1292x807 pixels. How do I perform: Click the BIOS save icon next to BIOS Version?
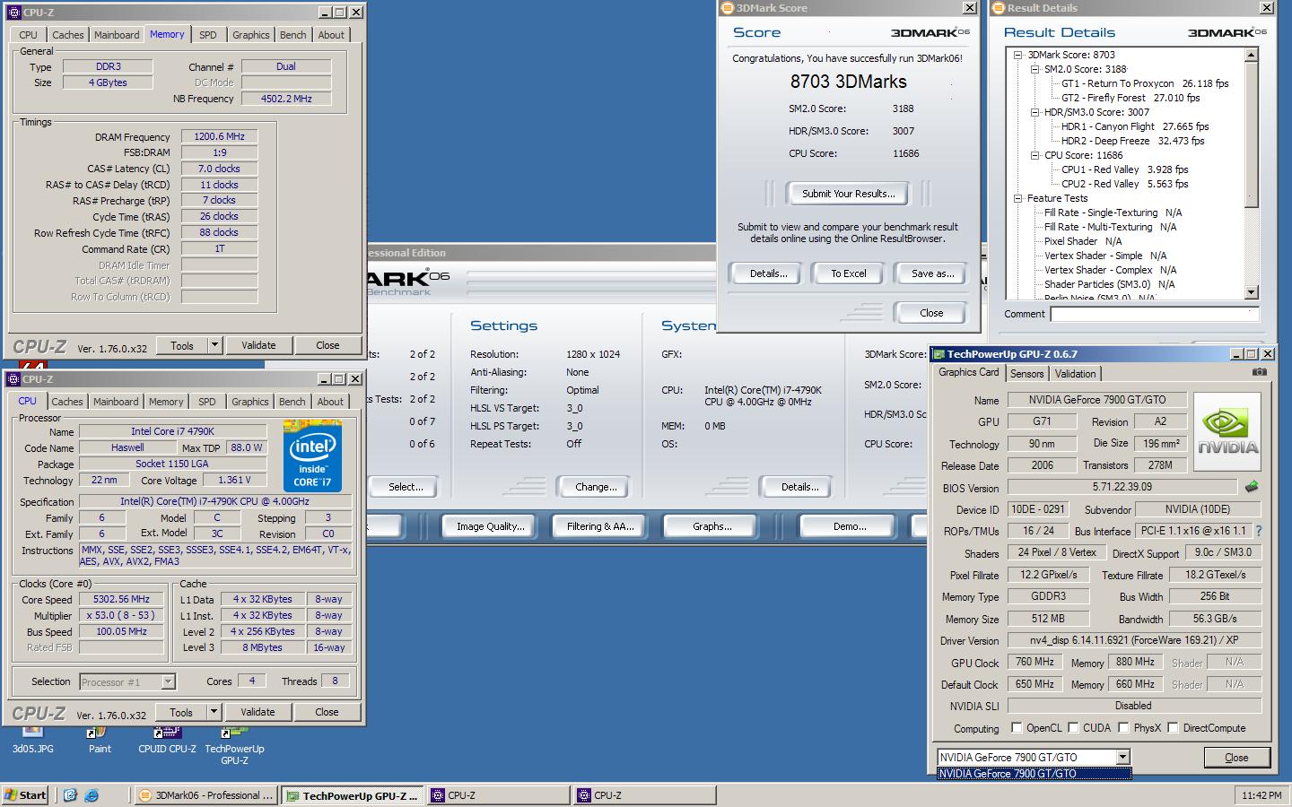(1252, 487)
